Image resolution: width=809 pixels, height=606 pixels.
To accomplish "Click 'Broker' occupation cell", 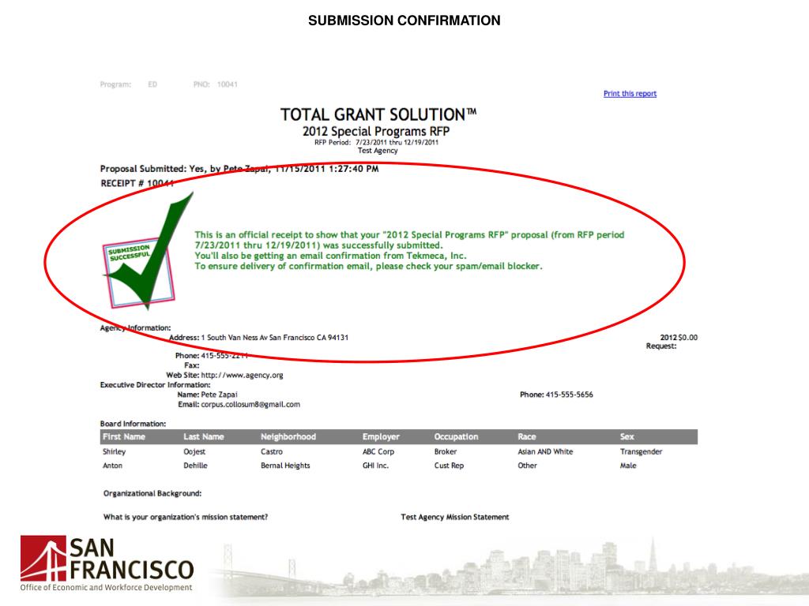I will pyautogui.click(x=446, y=451).
